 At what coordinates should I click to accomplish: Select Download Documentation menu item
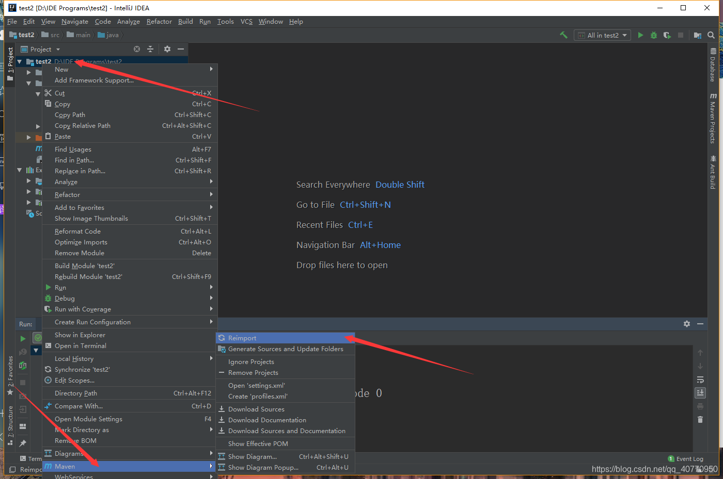[285, 420]
